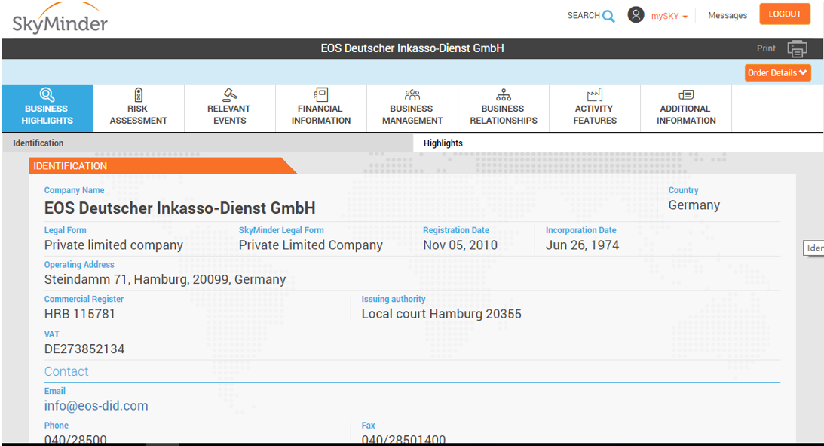This screenshot has width=824, height=446.
Task: Open the Messages link
Action: [728, 16]
